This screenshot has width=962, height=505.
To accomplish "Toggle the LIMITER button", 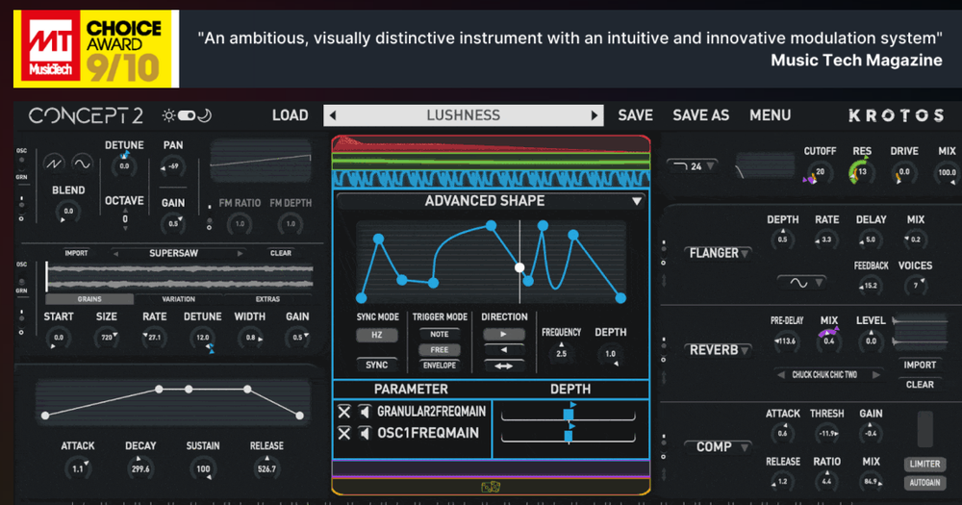I will (x=924, y=464).
